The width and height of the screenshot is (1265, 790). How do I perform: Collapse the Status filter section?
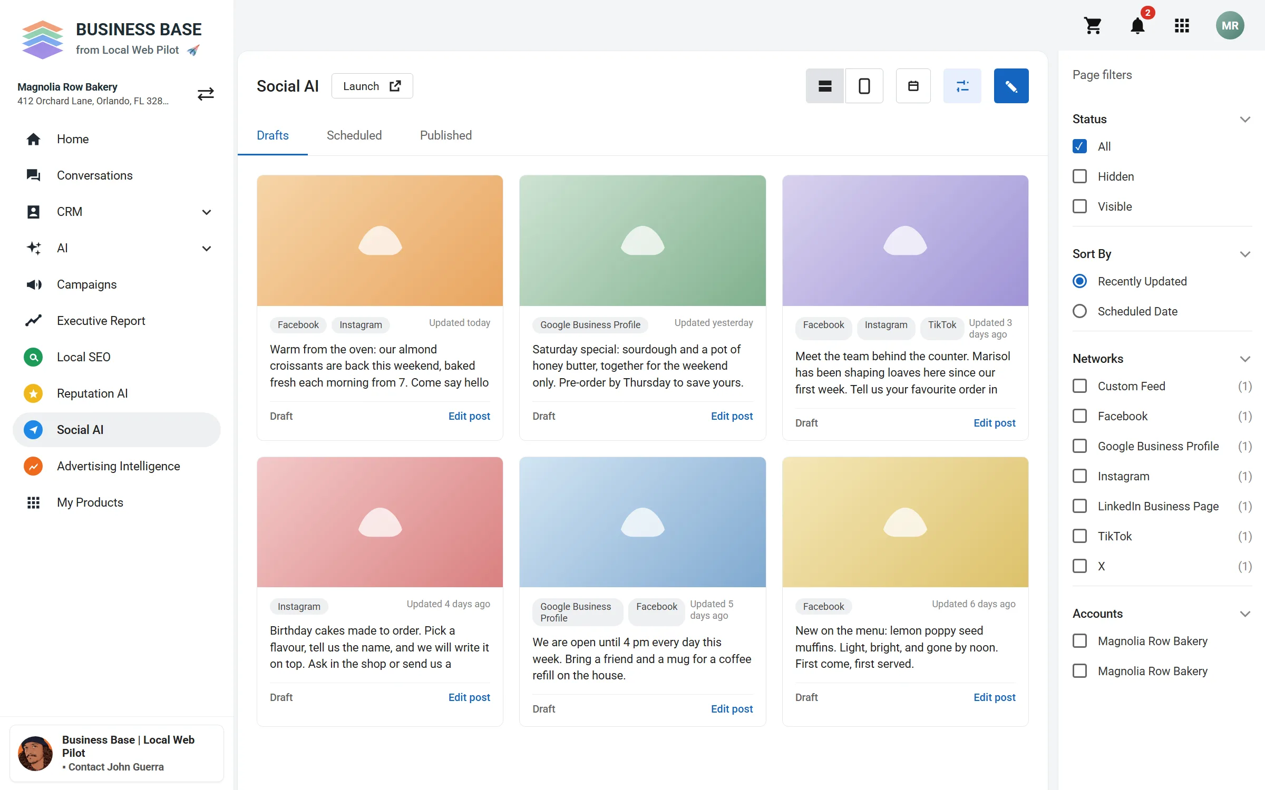[1245, 119]
